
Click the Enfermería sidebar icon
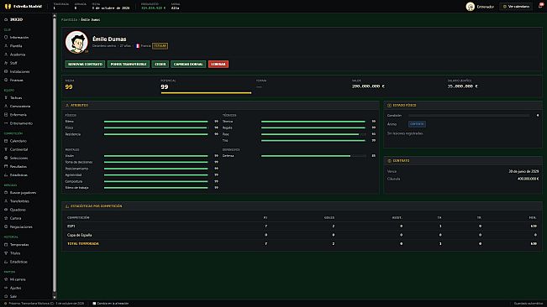(6, 115)
